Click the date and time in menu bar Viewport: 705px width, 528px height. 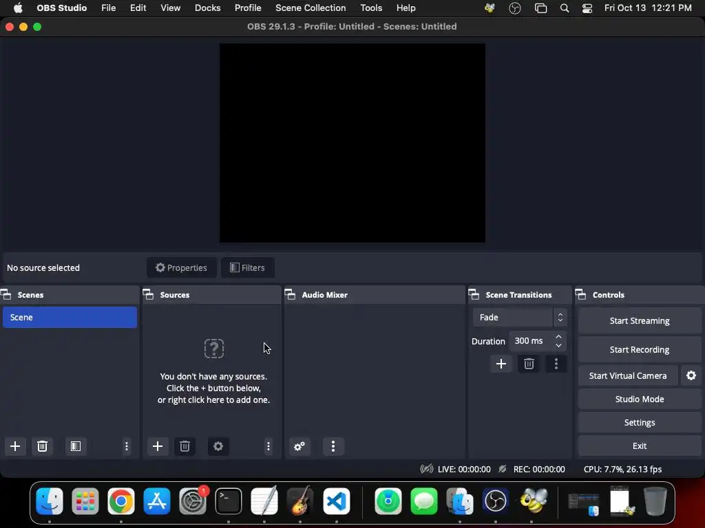coord(648,8)
